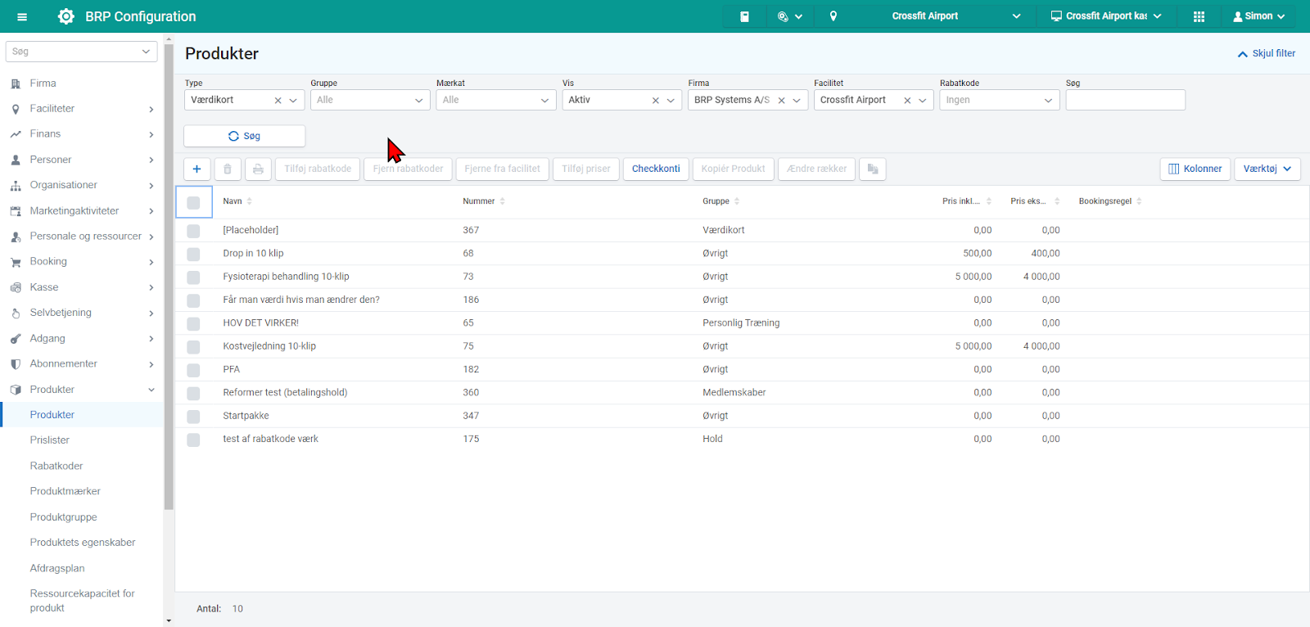Click the trash delete icon
Screen dimensions: 1310x627
pyautogui.click(x=228, y=169)
